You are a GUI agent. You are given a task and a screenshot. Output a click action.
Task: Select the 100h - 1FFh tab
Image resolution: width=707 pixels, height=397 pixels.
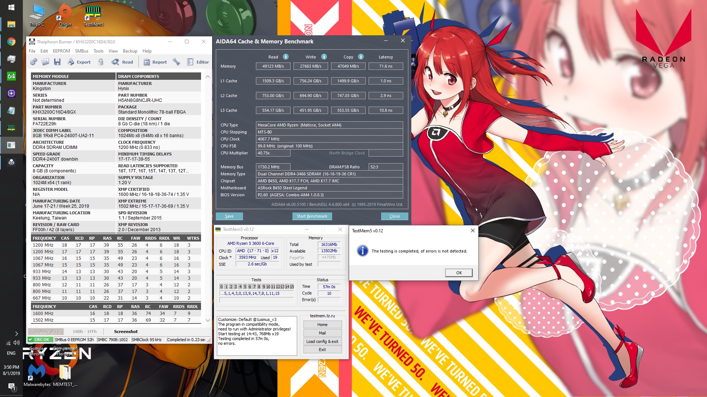(x=84, y=332)
